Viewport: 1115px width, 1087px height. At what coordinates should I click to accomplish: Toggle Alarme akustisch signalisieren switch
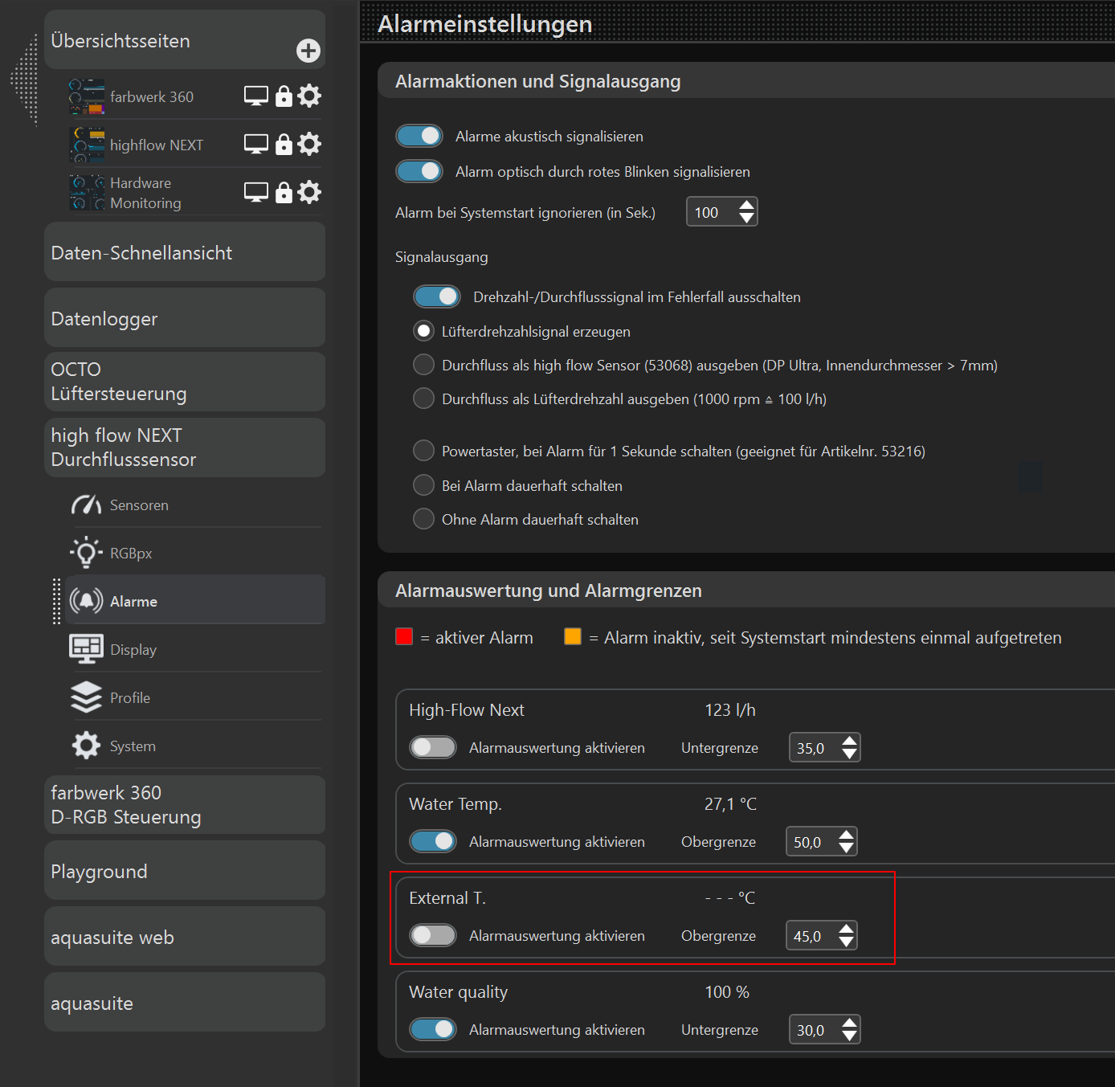pyautogui.click(x=419, y=136)
